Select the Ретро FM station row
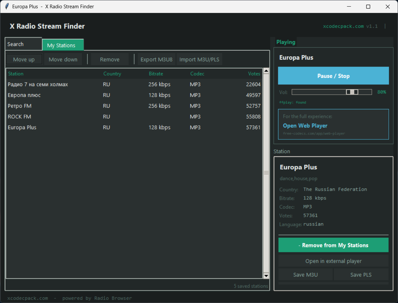 click(134, 106)
